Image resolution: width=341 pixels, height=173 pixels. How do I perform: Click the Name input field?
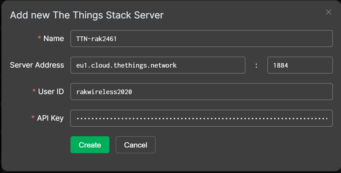click(201, 39)
